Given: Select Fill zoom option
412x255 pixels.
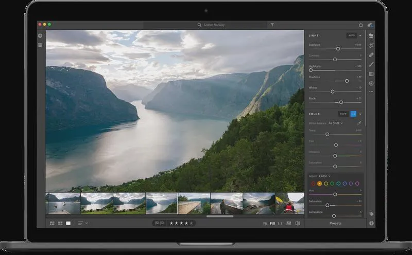Looking at the screenshot, I should pyautogui.click(x=272, y=224).
